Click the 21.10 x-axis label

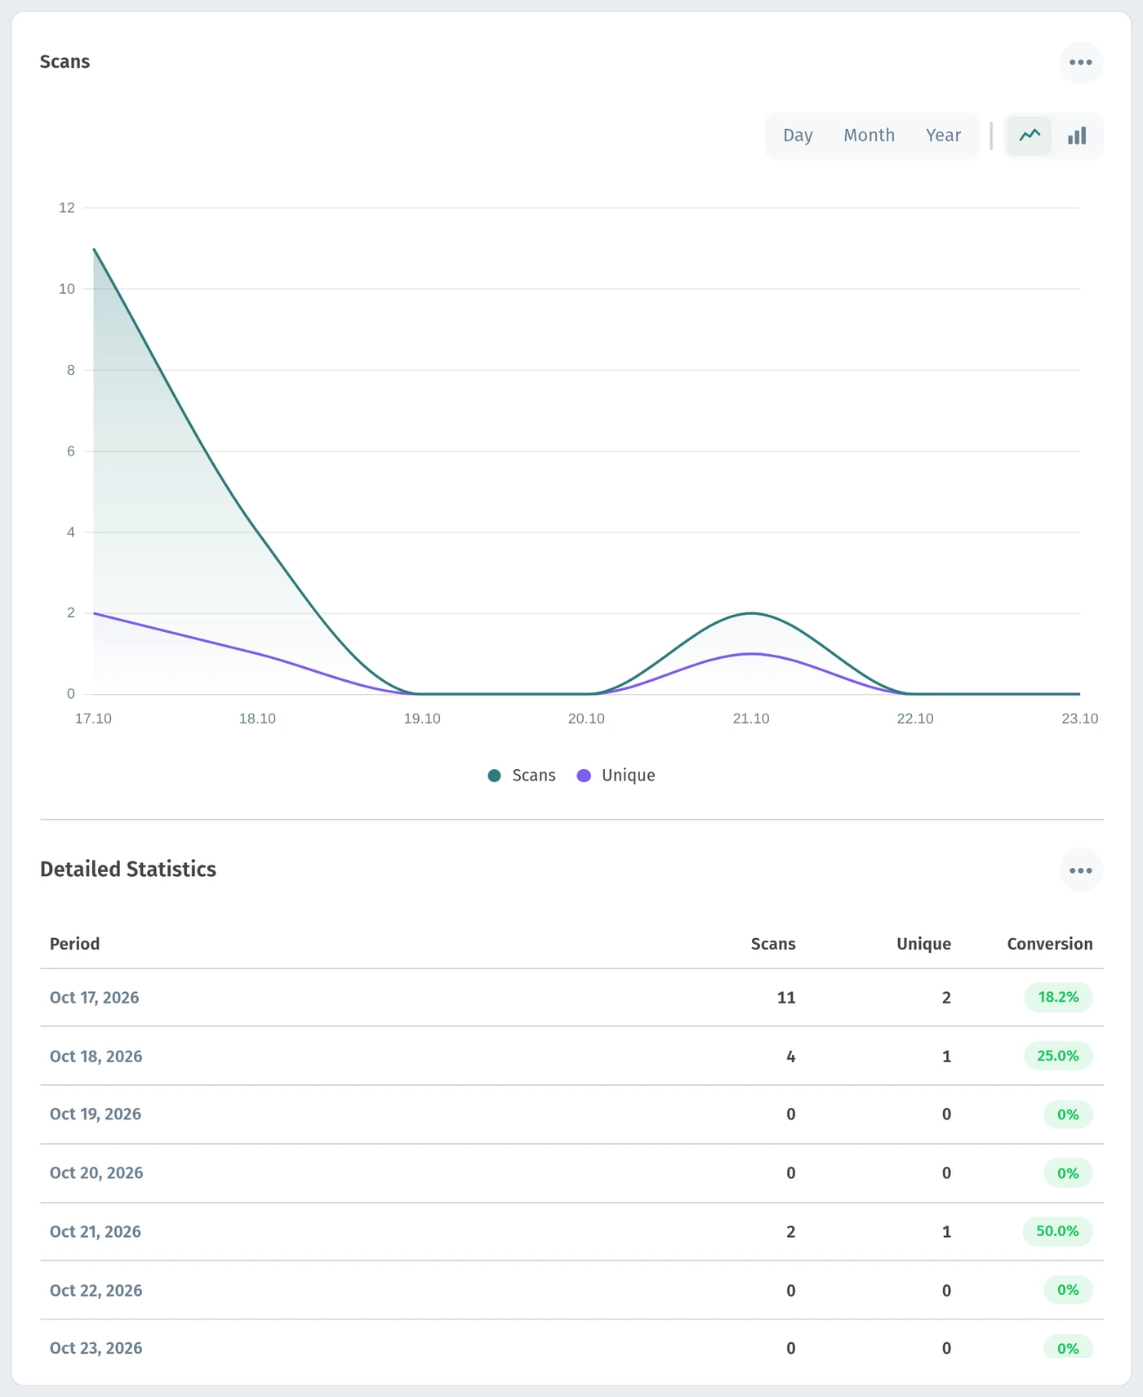pyautogui.click(x=750, y=719)
